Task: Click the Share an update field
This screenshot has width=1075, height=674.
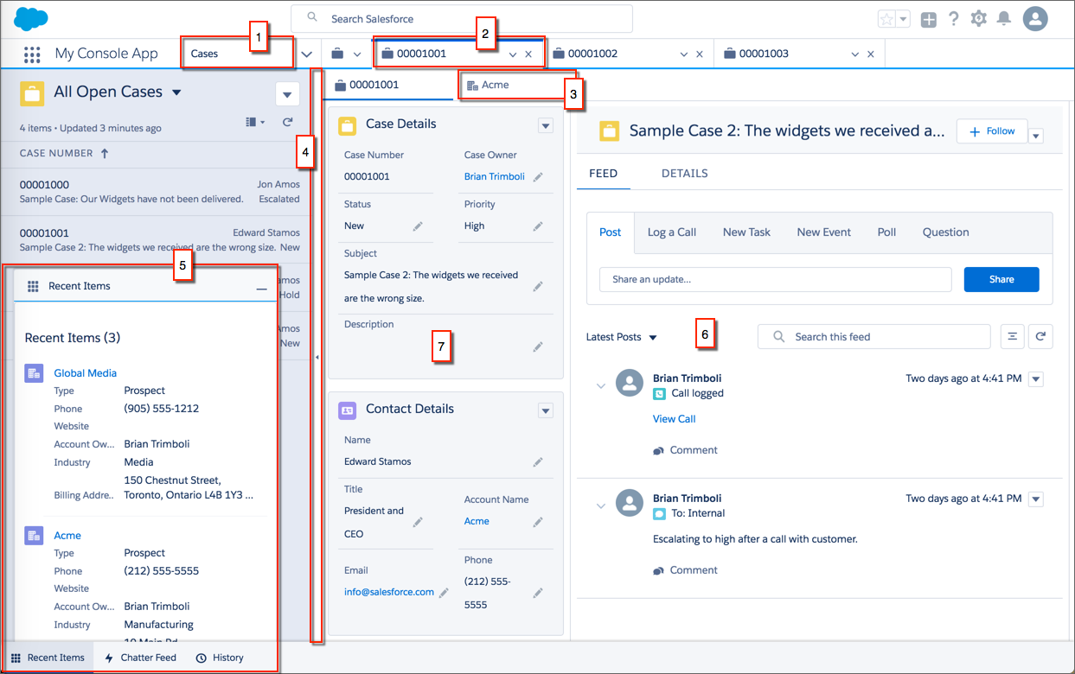Action: pyautogui.click(x=776, y=279)
